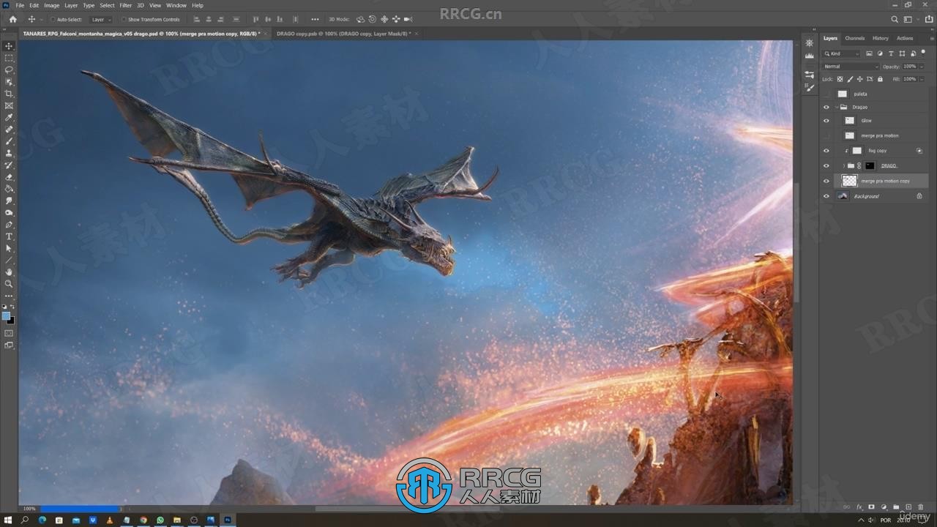Select the Hand tool
Viewport: 937px width, 527px height.
tap(9, 272)
